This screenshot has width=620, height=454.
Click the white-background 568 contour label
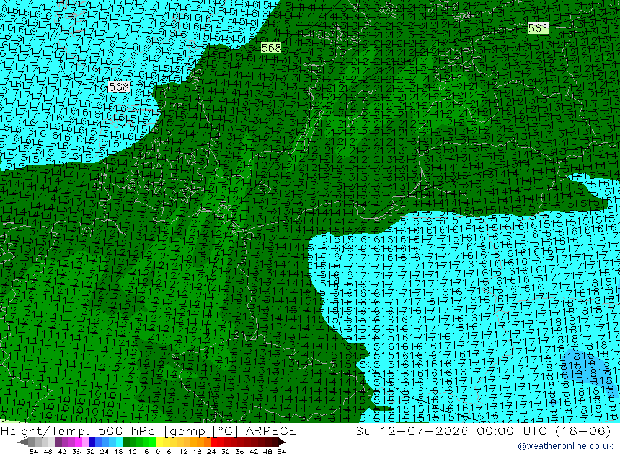119,87
